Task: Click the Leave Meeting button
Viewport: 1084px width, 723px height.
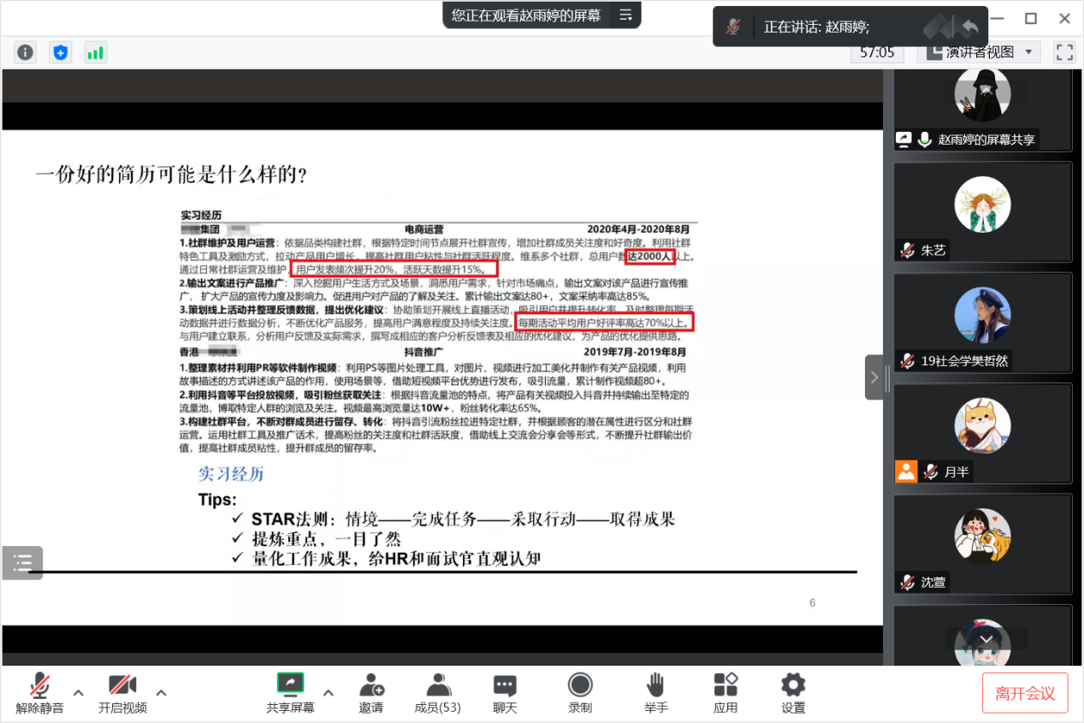Action: pos(1025,693)
